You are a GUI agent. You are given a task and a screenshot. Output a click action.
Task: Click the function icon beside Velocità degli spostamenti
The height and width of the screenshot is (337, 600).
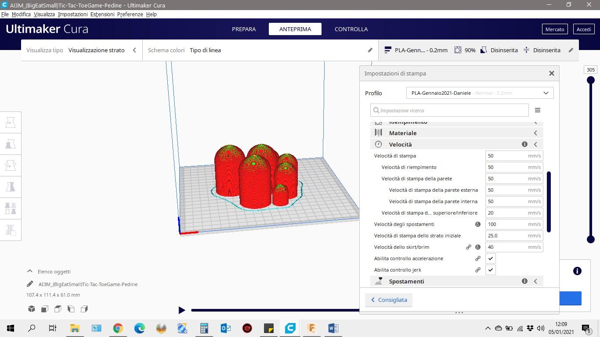click(x=478, y=224)
